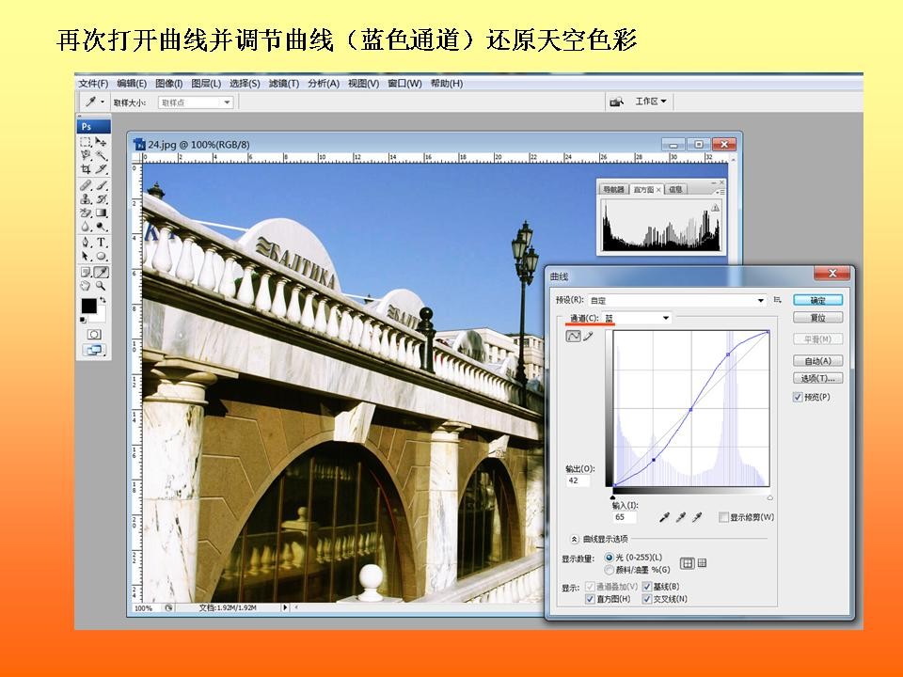The height and width of the screenshot is (677, 903).
Task: Select the Healing Brush tool
Action: pyautogui.click(x=86, y=185)
